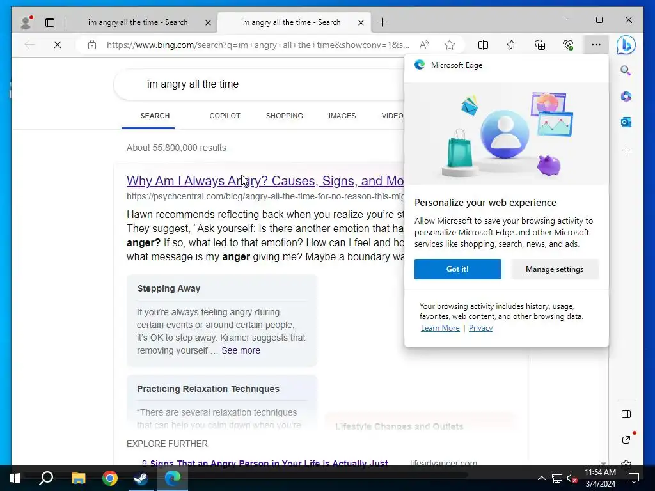Screen dimensions: 655x491
Task: Click Microsoft Edge taskbar icon
Action: tap(172, 478)
